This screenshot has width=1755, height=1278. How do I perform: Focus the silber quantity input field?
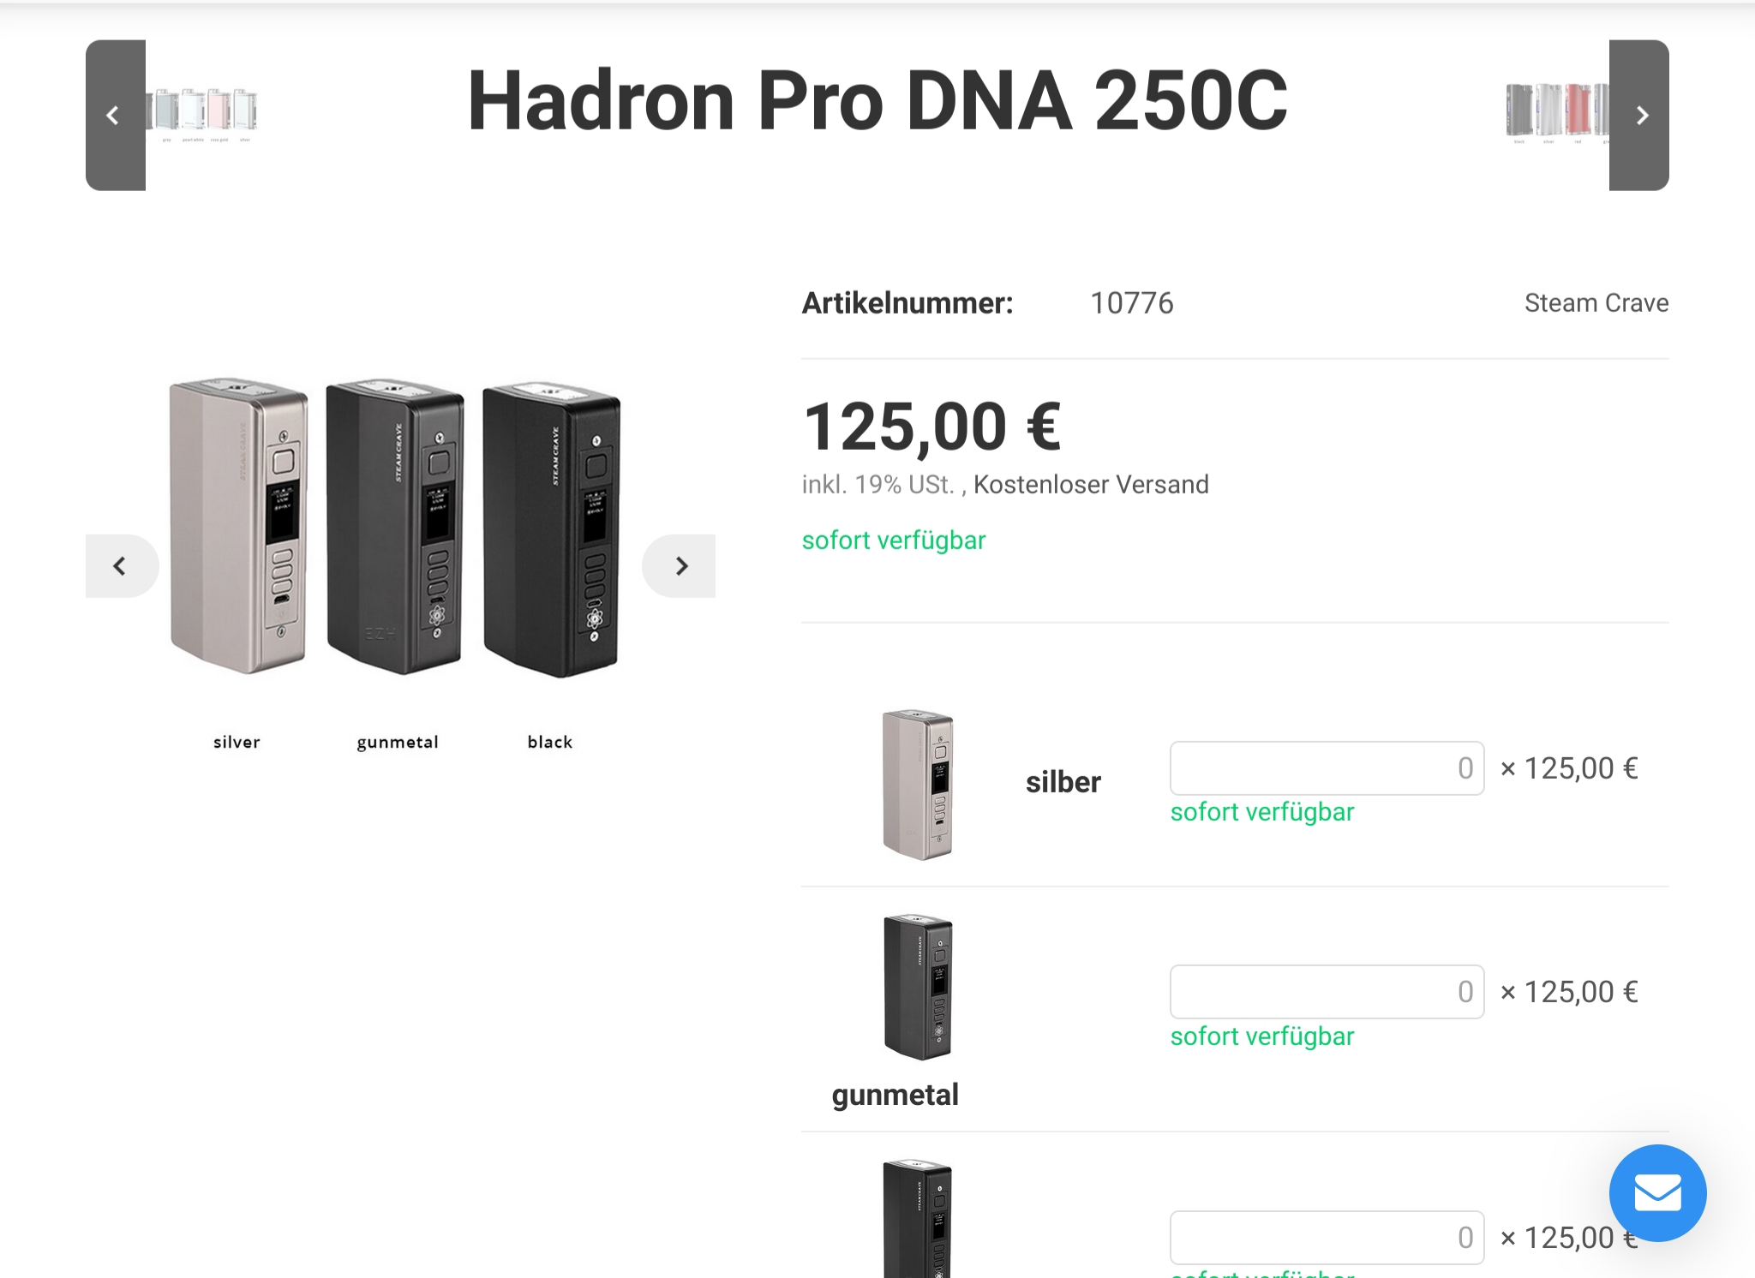pyautogui.click(x=1326, y=768)
